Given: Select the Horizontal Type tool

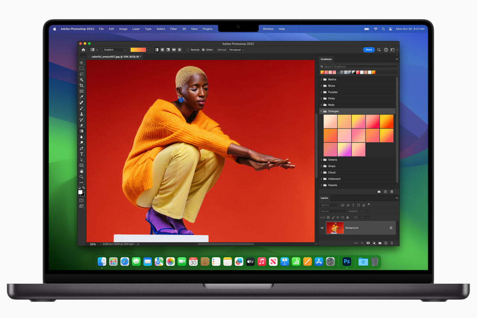Looking at the screenshot, I should (x=81, y=154).
